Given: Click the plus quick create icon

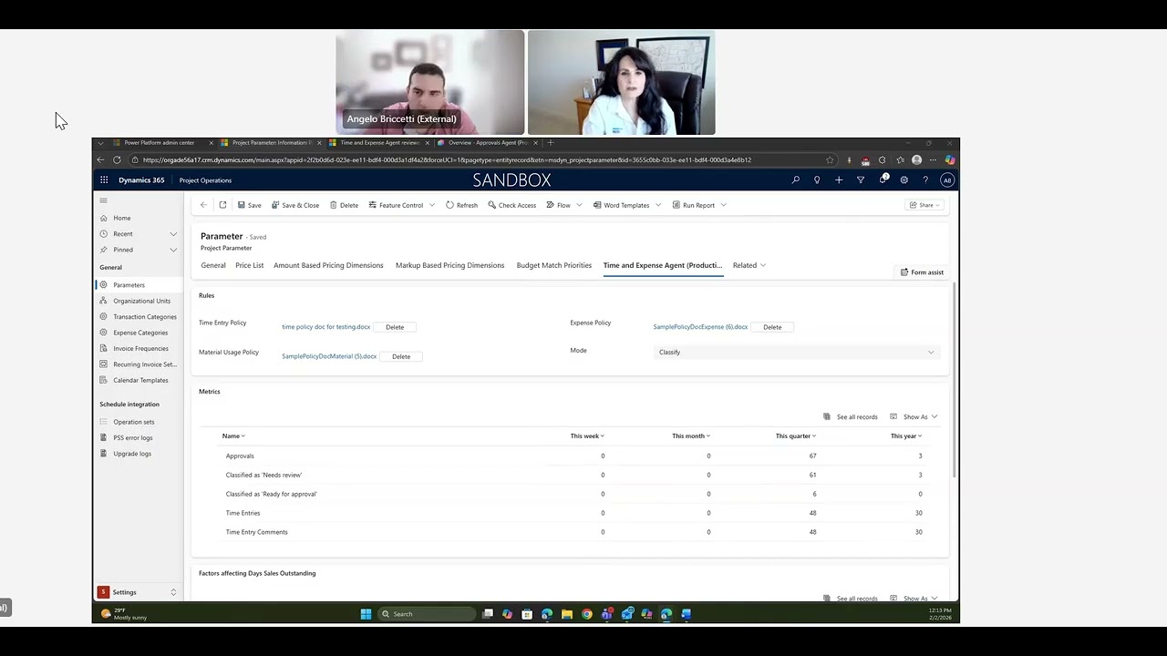Looking at the screenshot, I should click(x=839, y=180).
